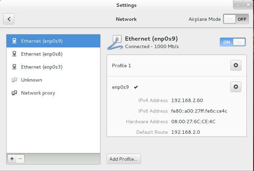Click the IPv4 address value
The height and width of the screenshot is (171, 254).
click(x=187, y=100)
